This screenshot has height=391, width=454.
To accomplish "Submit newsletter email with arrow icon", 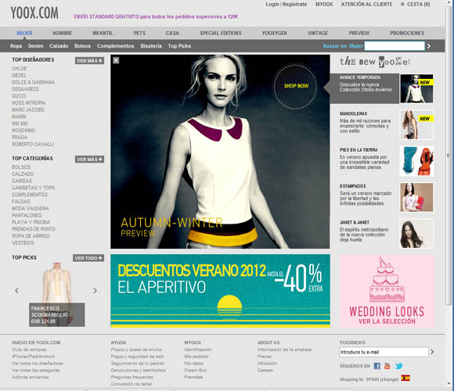I will click(x=432, y=352).
